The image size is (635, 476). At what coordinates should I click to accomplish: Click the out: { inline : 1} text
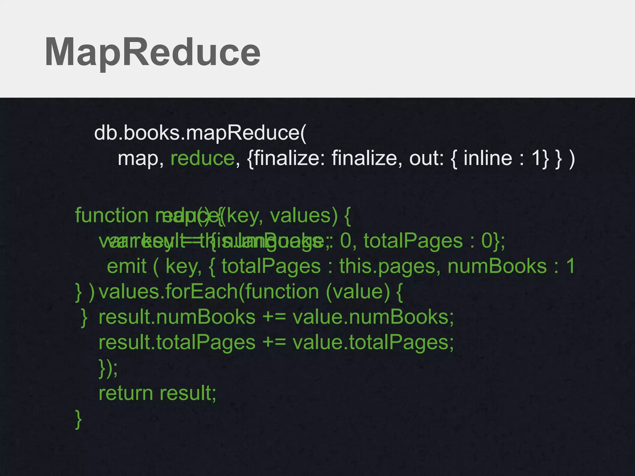click(x=479, y=159)
